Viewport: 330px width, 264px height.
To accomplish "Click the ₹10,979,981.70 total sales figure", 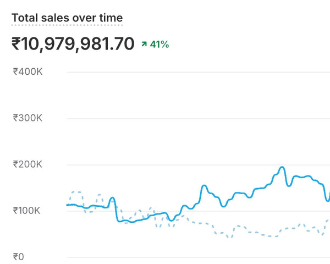I will [x=73, y=44].
